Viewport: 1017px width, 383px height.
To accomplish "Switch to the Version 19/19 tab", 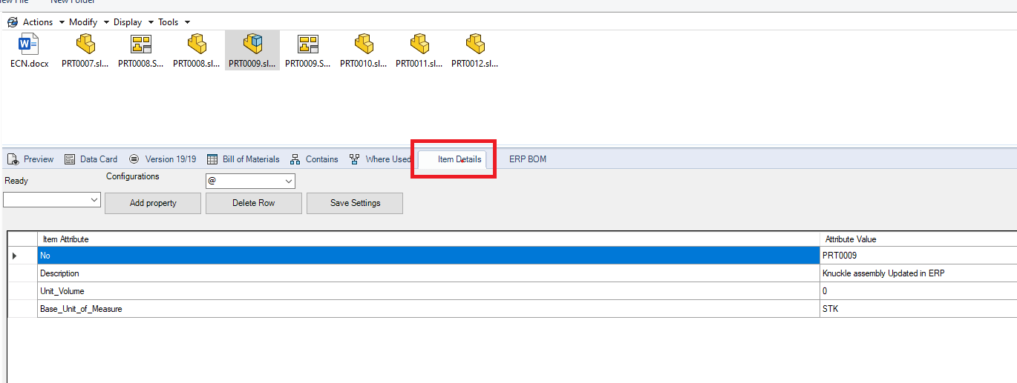I will coord(163,159).
